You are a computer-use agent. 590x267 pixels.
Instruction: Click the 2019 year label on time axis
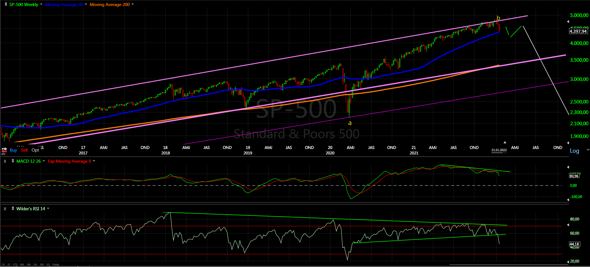tap(248, 153)
